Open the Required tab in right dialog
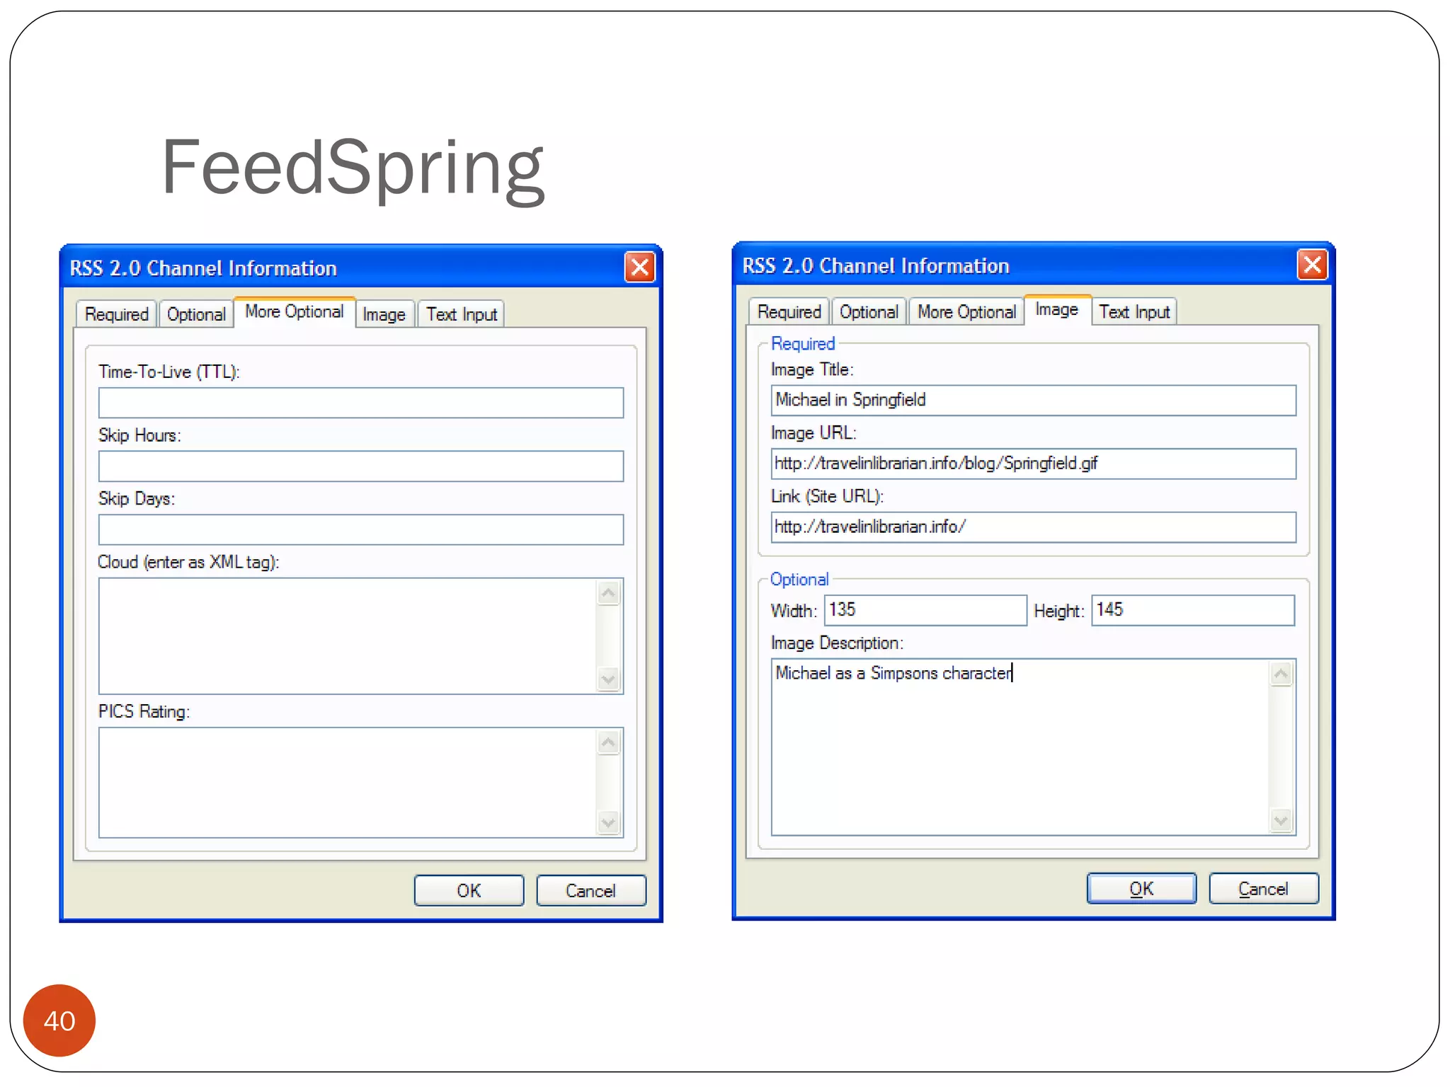Viewport: 1450px width, 1087px height. 789,312
